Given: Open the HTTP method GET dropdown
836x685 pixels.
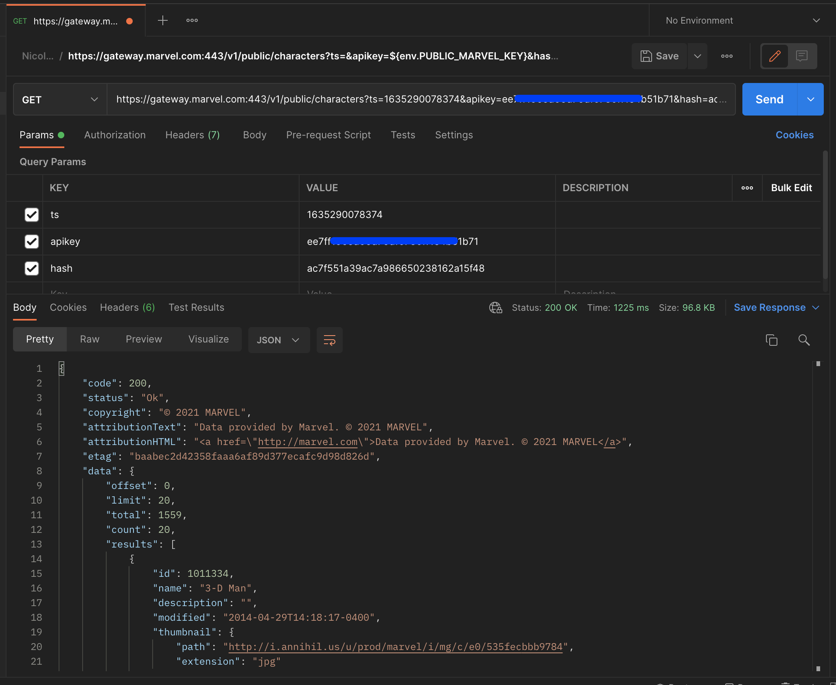Looking at the screenshot, I should (60, 100).
